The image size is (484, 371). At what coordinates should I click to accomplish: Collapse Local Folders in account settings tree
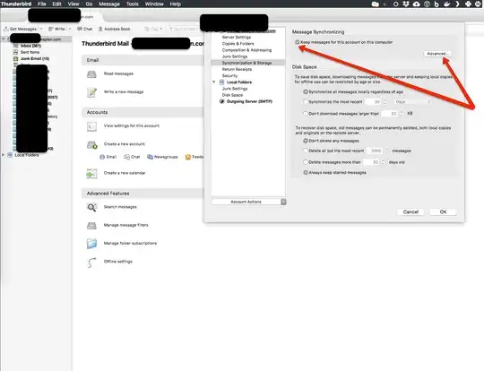[x=214, y=82]
